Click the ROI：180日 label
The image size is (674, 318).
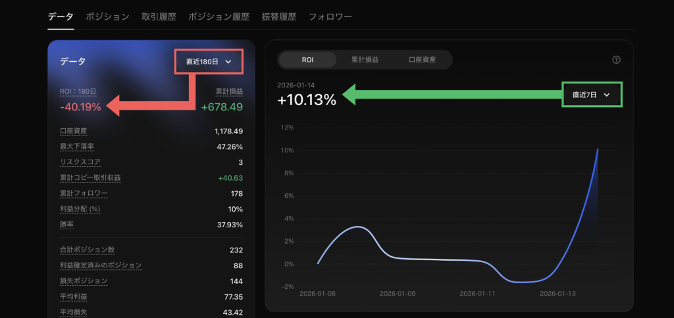pos(78,91)
